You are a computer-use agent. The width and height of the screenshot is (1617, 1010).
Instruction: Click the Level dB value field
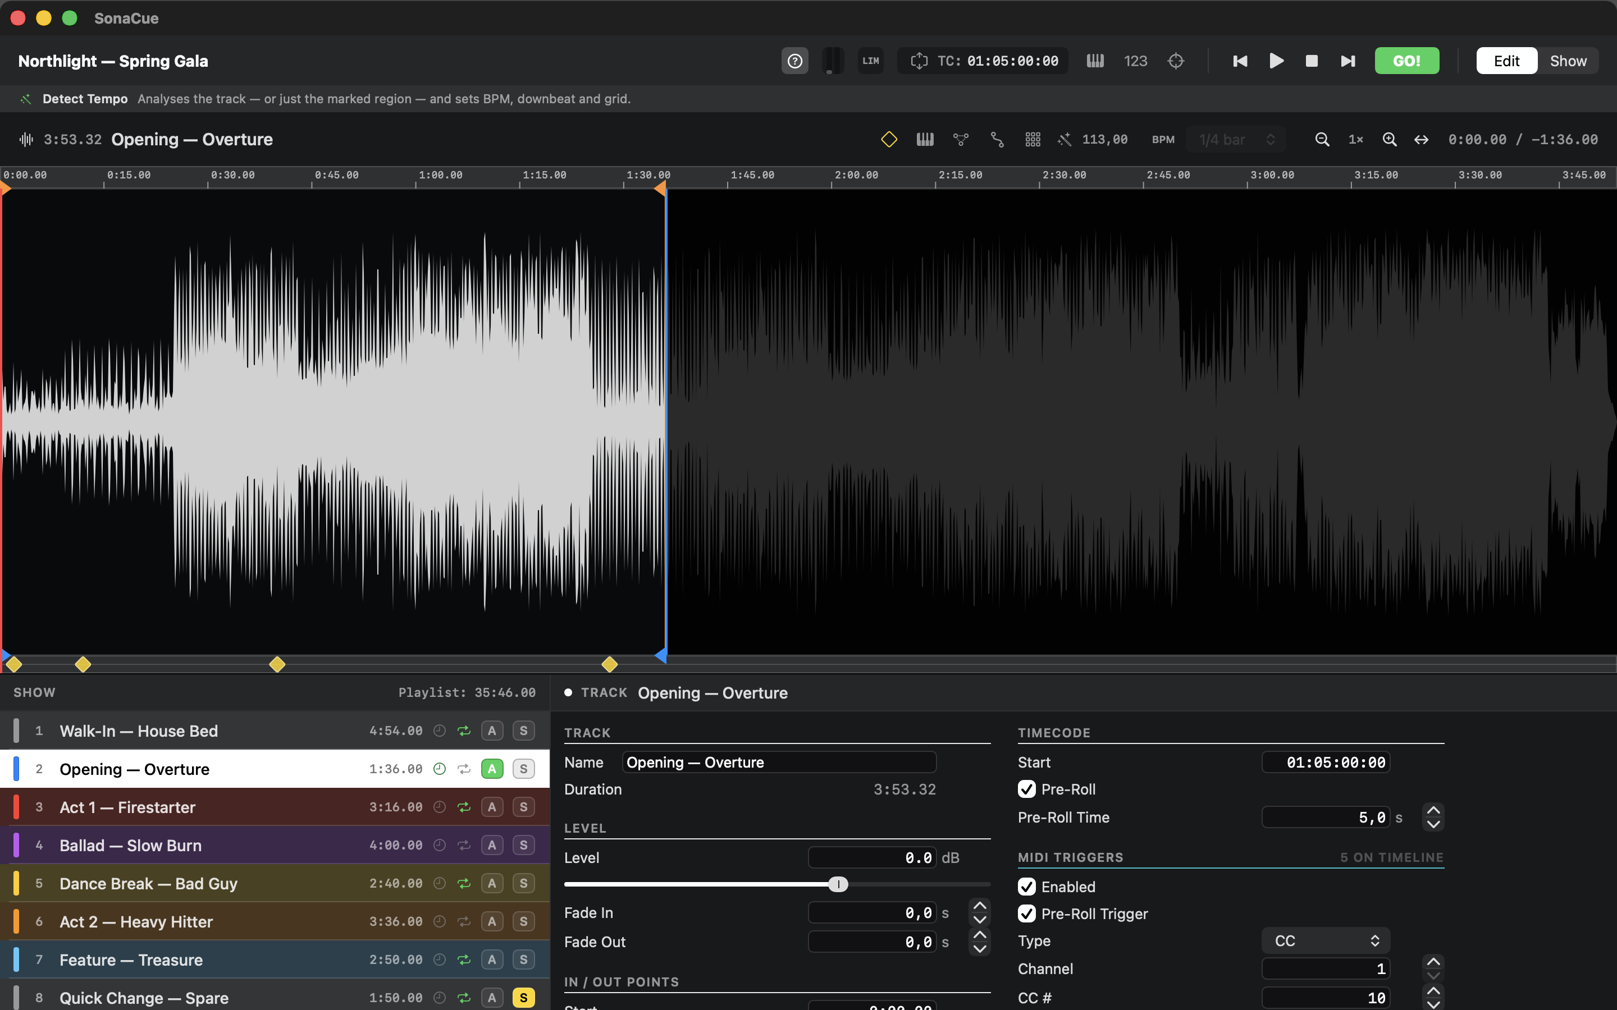pos(873,858)
